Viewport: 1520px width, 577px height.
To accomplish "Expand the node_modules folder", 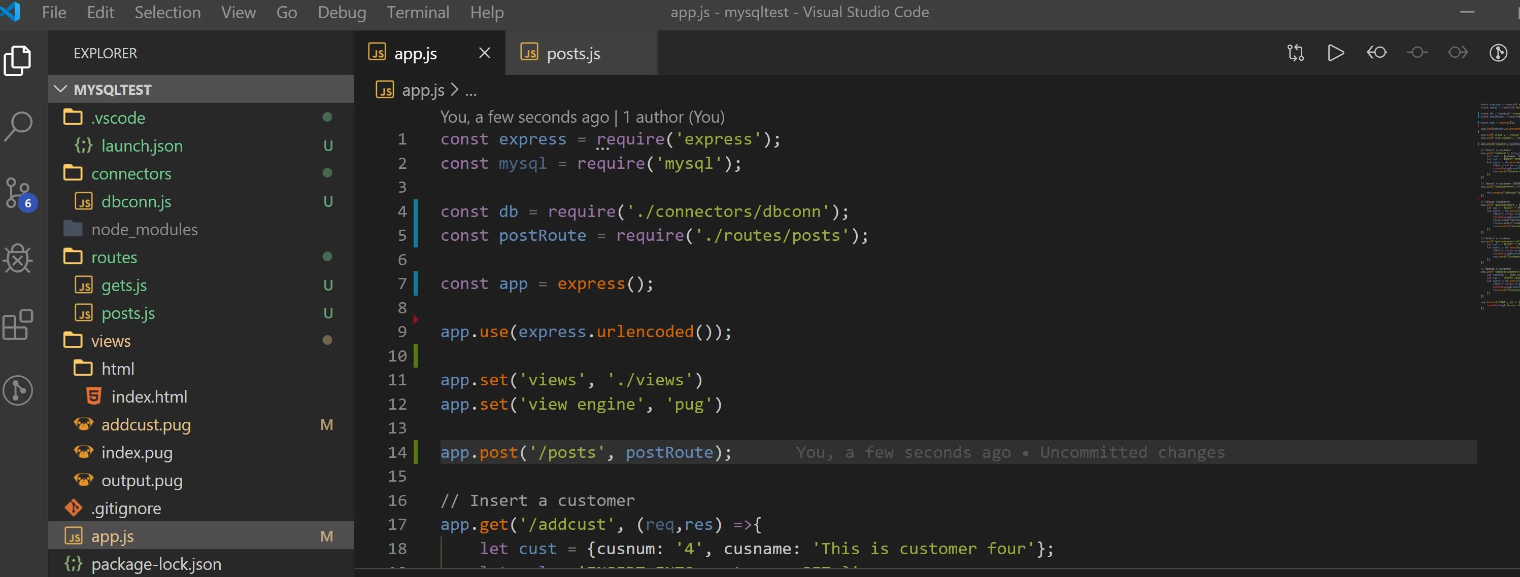I will 144,229.
